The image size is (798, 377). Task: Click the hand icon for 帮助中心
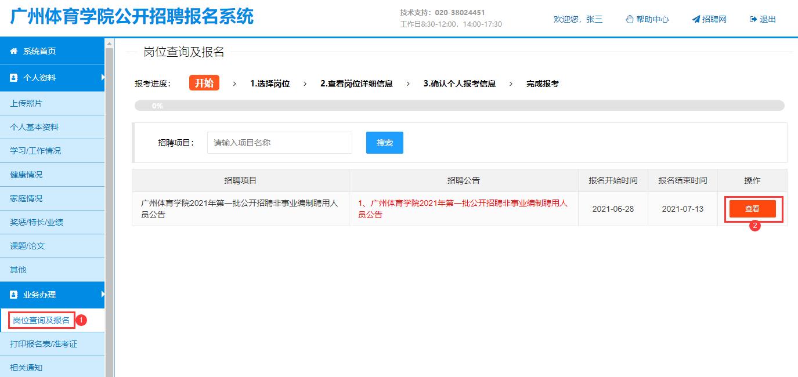pos(629,19)
